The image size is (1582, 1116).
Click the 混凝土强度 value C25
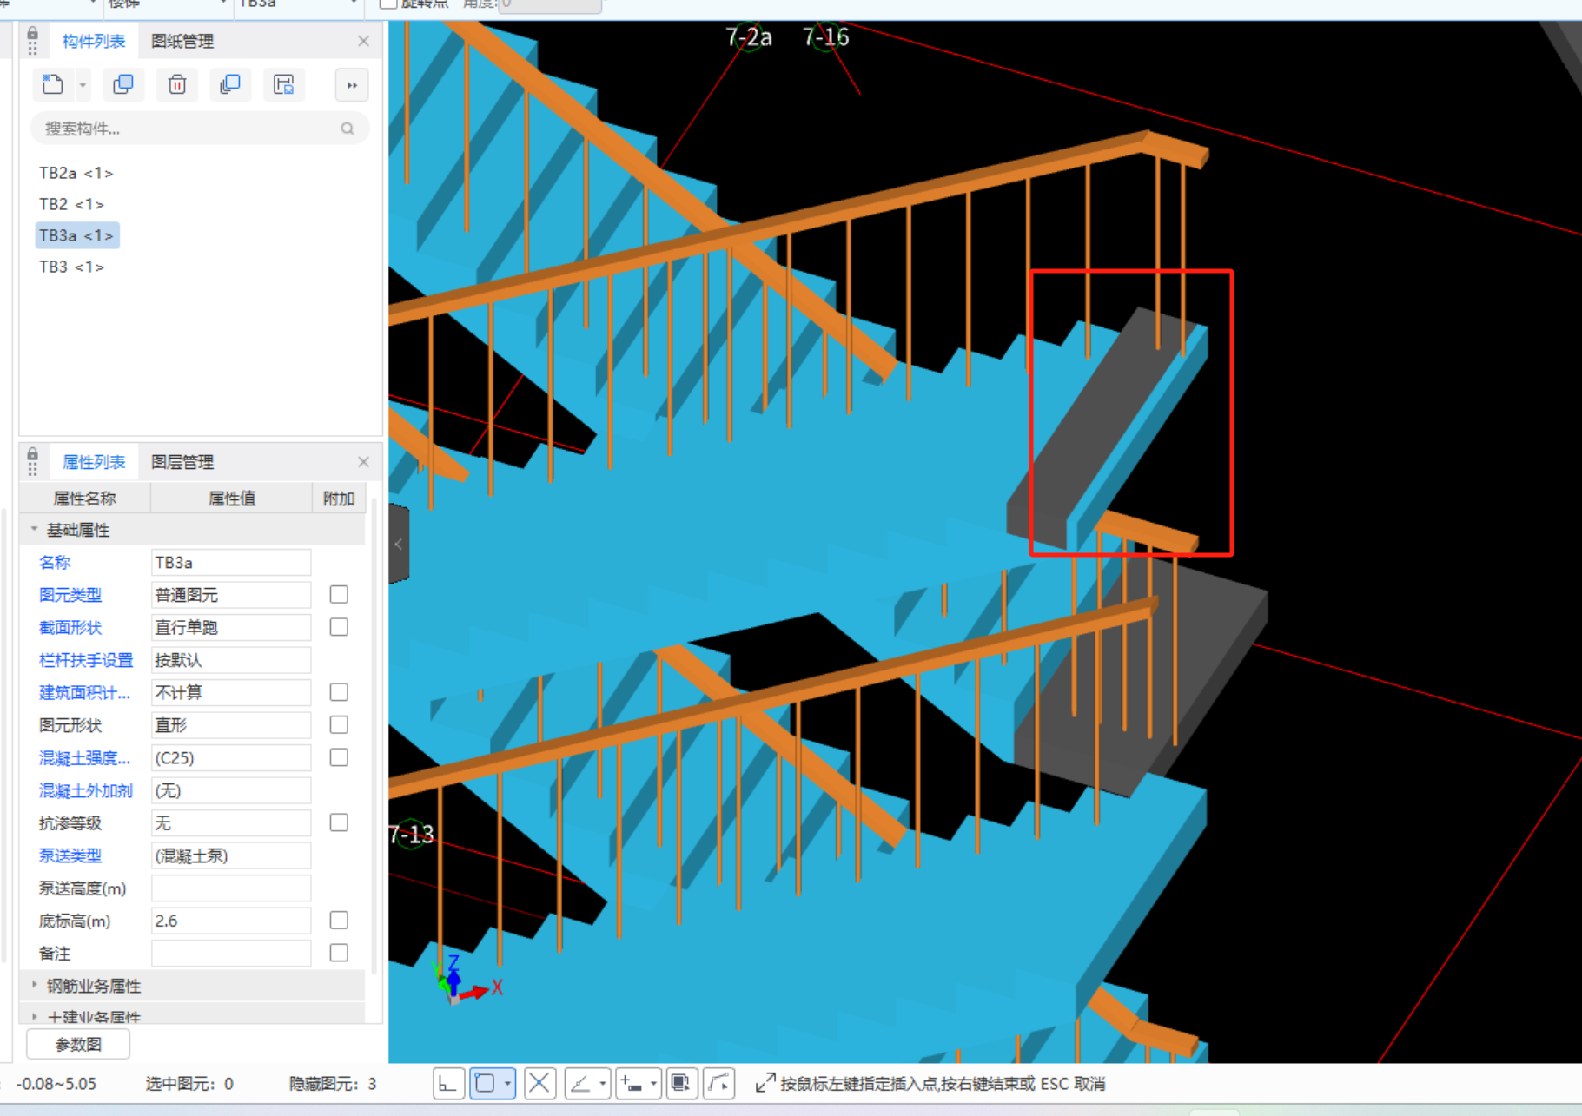pos(231,757)
